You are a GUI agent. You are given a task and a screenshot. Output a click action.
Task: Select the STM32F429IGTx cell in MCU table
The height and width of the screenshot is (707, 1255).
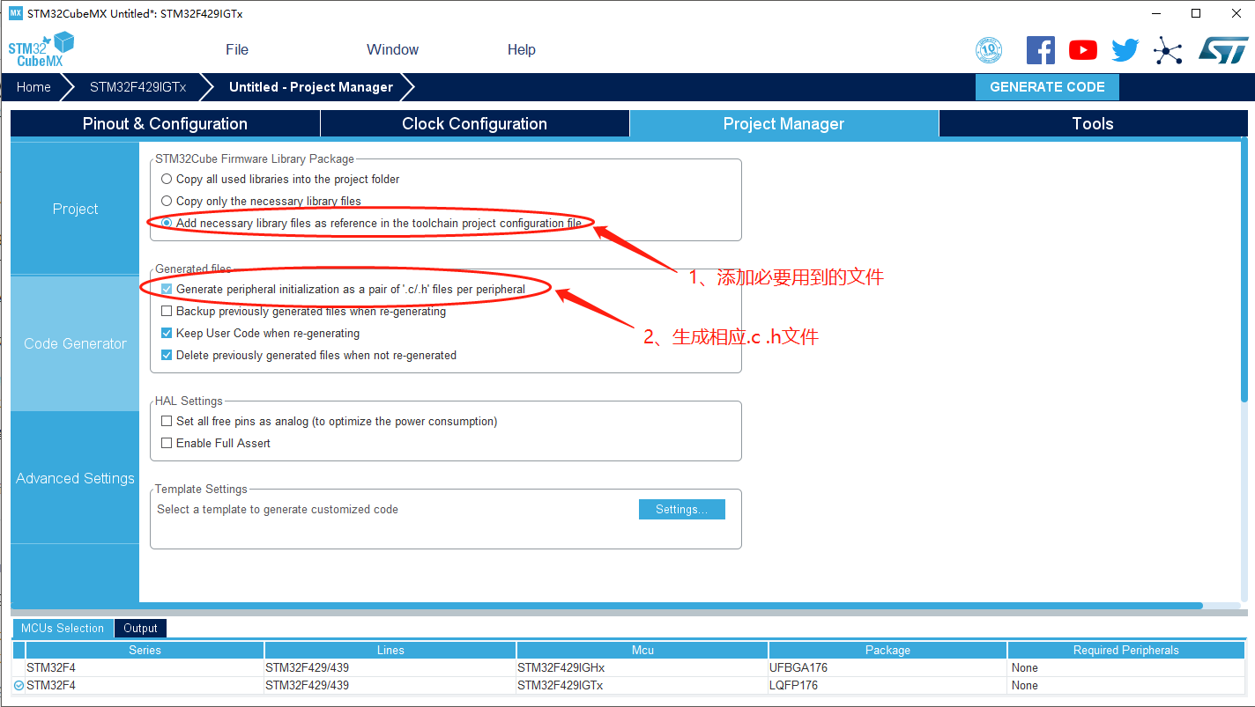coord(642,685)
